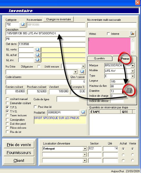Click the magnifier icon beside Catégorie field
Screen dimensions: 141x173
(x=23, y=24)
